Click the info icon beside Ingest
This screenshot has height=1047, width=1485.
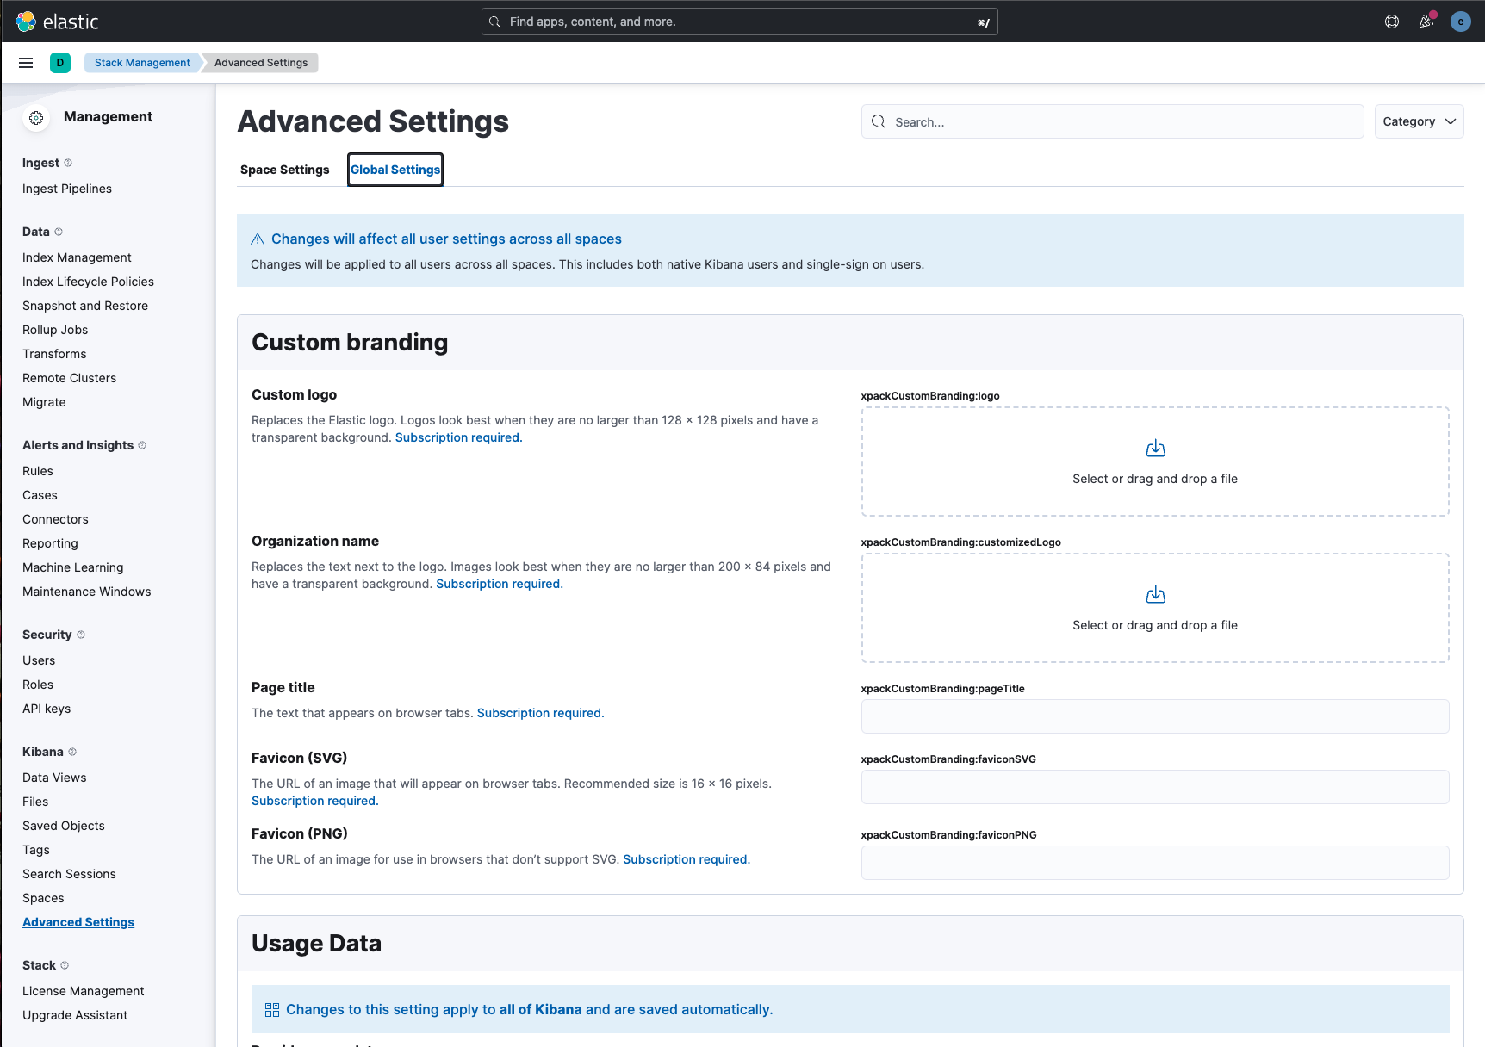[x=68, y=163]
